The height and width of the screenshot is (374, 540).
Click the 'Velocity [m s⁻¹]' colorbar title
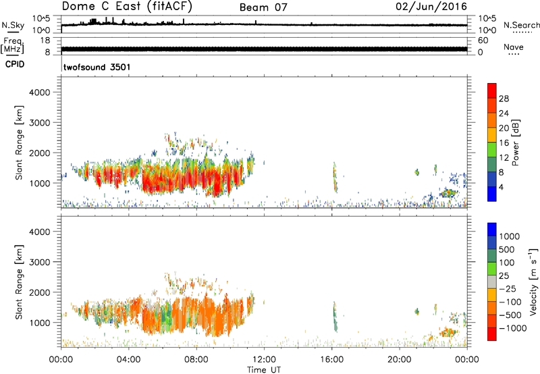[x=533, y=282]
